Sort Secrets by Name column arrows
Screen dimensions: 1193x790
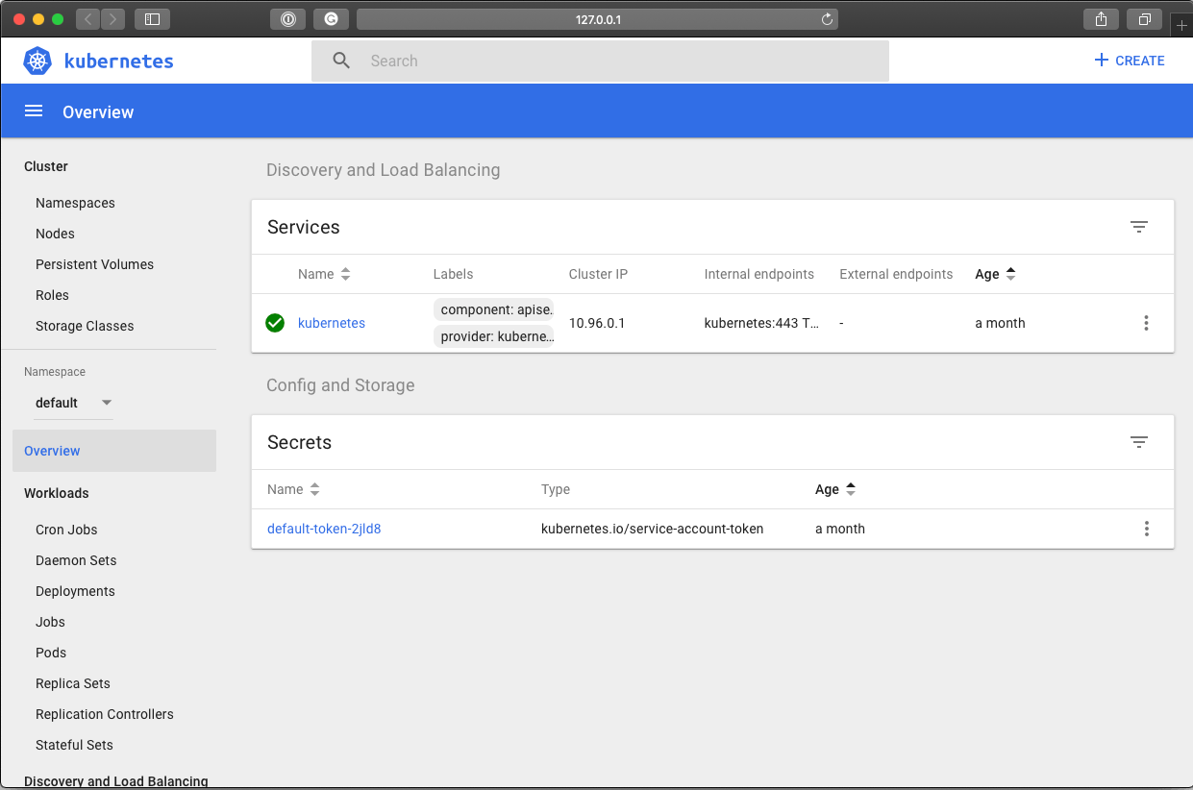click(x=314, y=489)
